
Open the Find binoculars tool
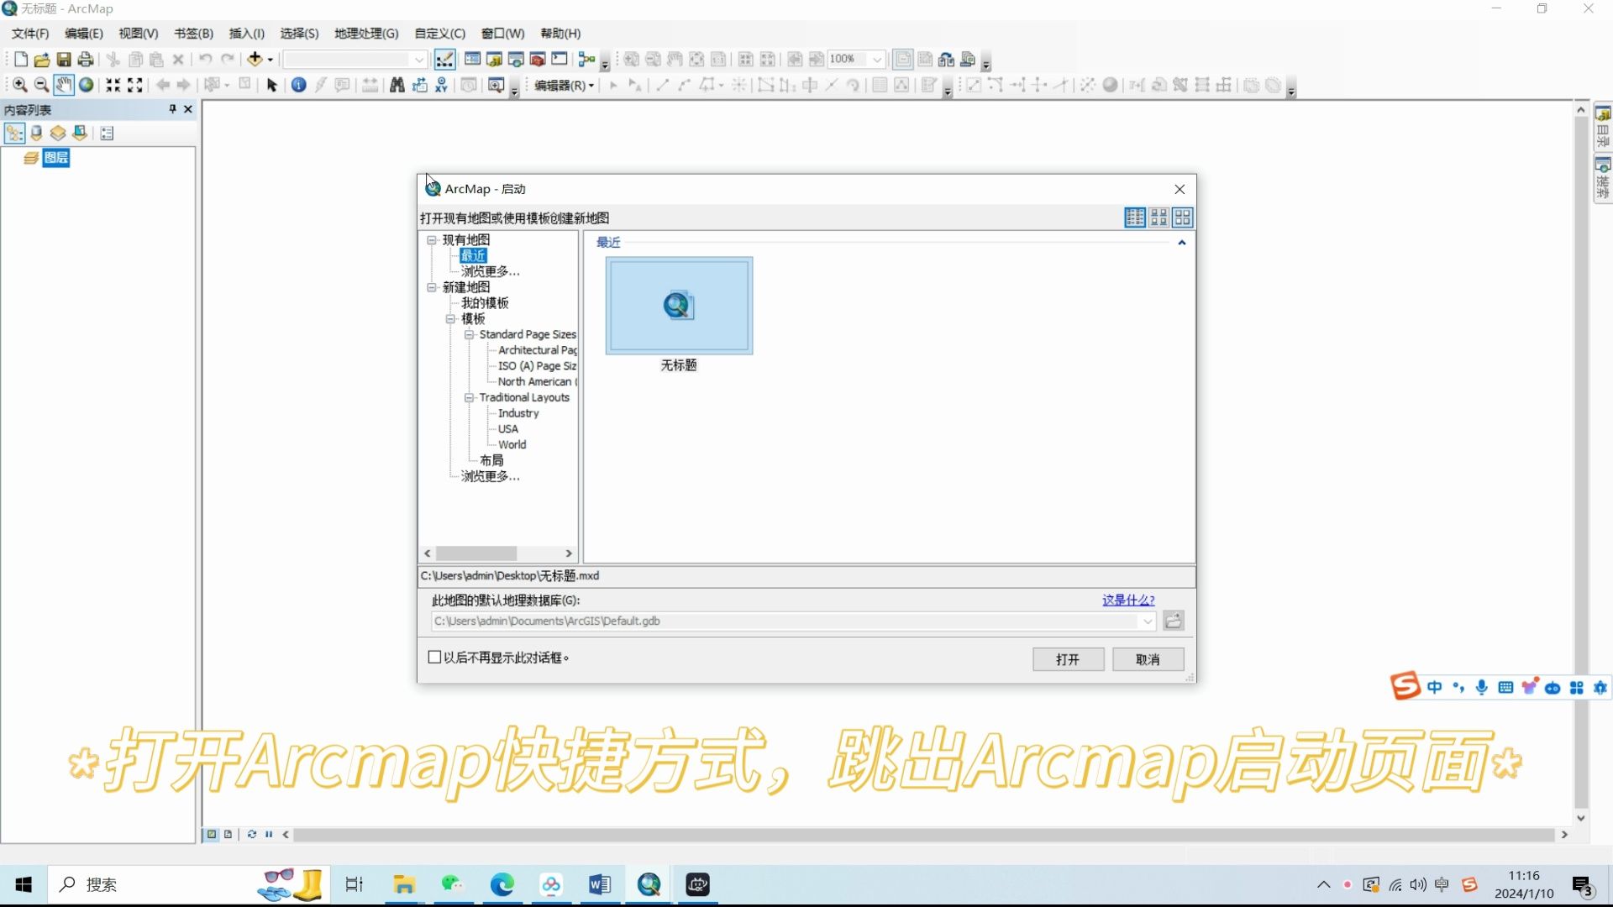click(x=397, y=85)
